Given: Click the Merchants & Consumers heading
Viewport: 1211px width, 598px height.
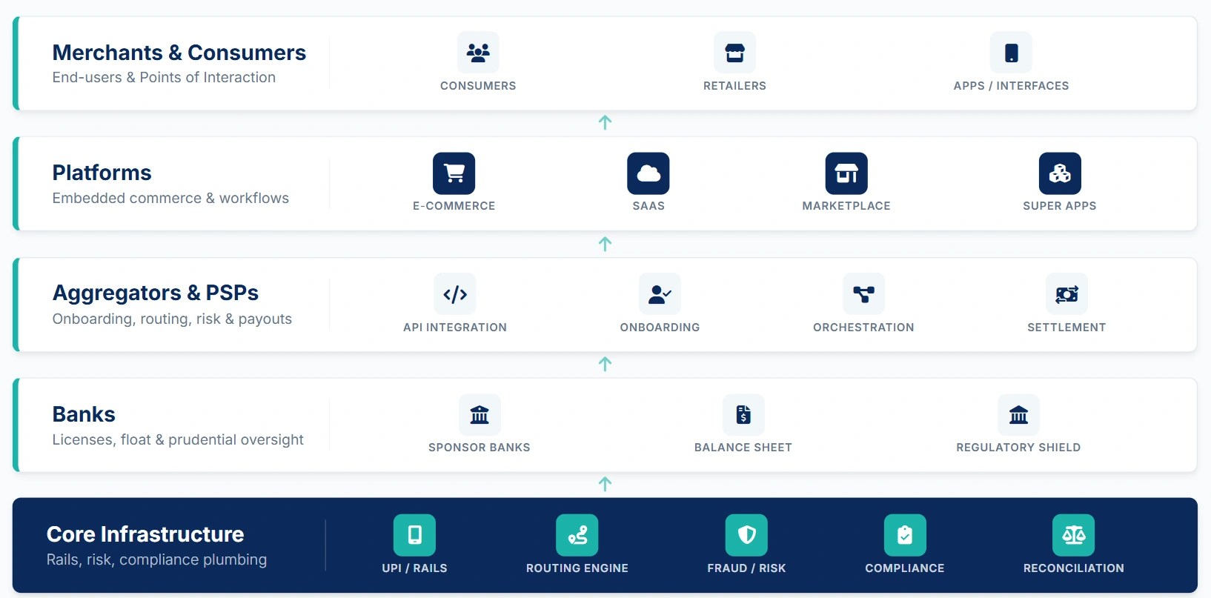Looking at the screenshot, I should click(x=179, y=53).
